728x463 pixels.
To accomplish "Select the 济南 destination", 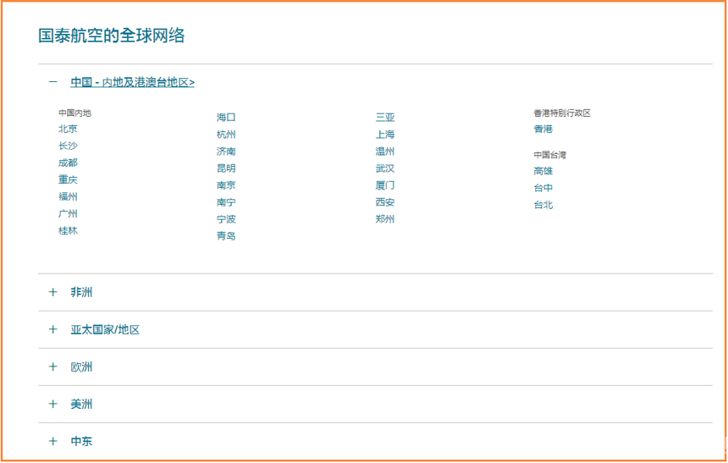I will pos(226,152).
